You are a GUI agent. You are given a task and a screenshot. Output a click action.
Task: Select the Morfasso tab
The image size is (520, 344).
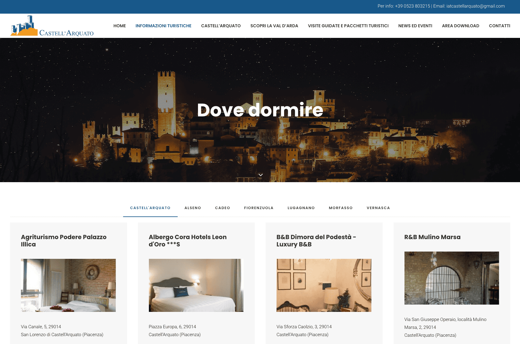coord(341,208)
